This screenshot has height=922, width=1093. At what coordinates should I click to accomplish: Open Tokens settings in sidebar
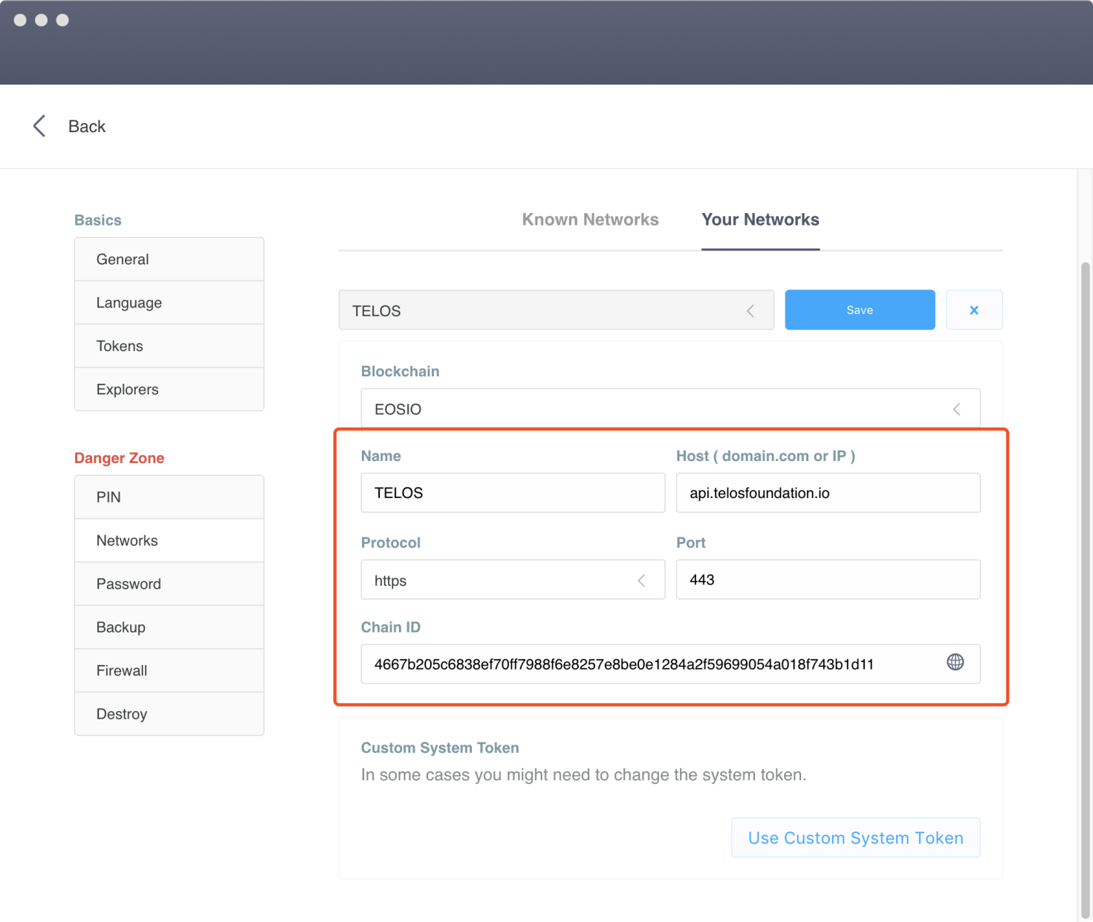tap(169, 346)
